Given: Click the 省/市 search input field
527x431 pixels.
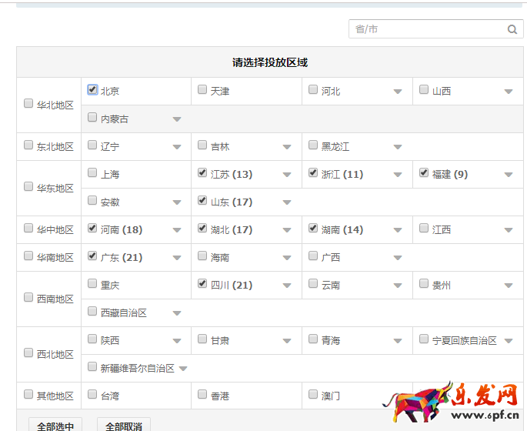Looking at the screenshot, I should [x=427, y=29].
